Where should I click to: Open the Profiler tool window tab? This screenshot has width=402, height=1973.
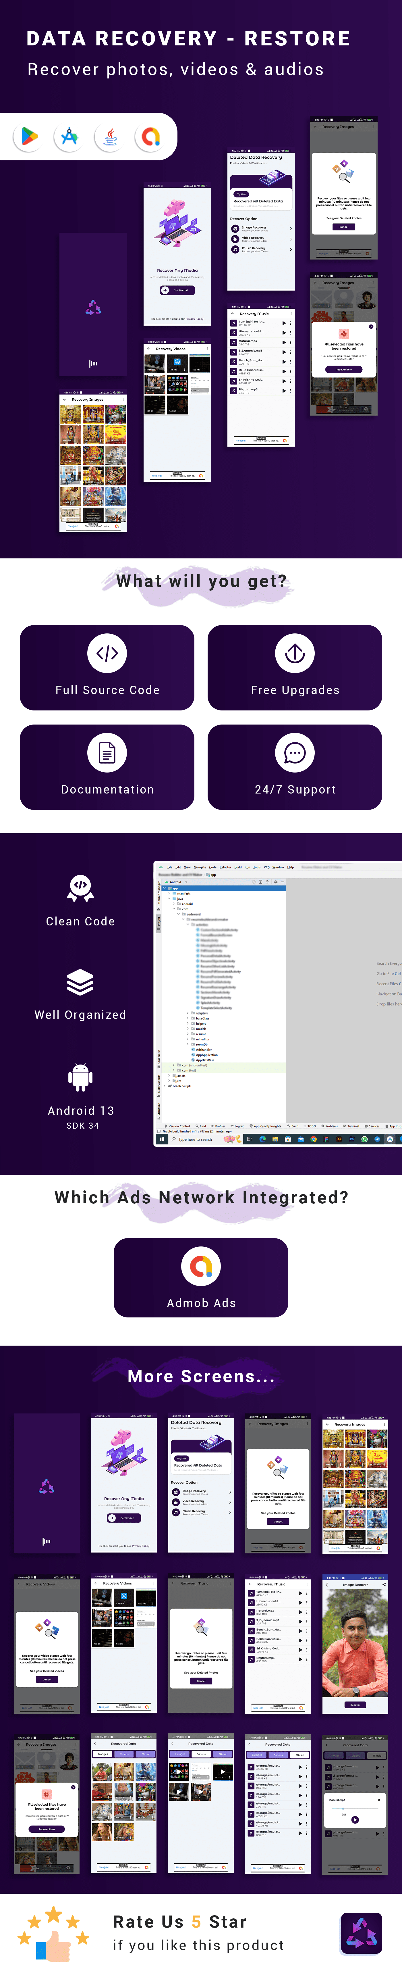click(x=218, y=1126)
